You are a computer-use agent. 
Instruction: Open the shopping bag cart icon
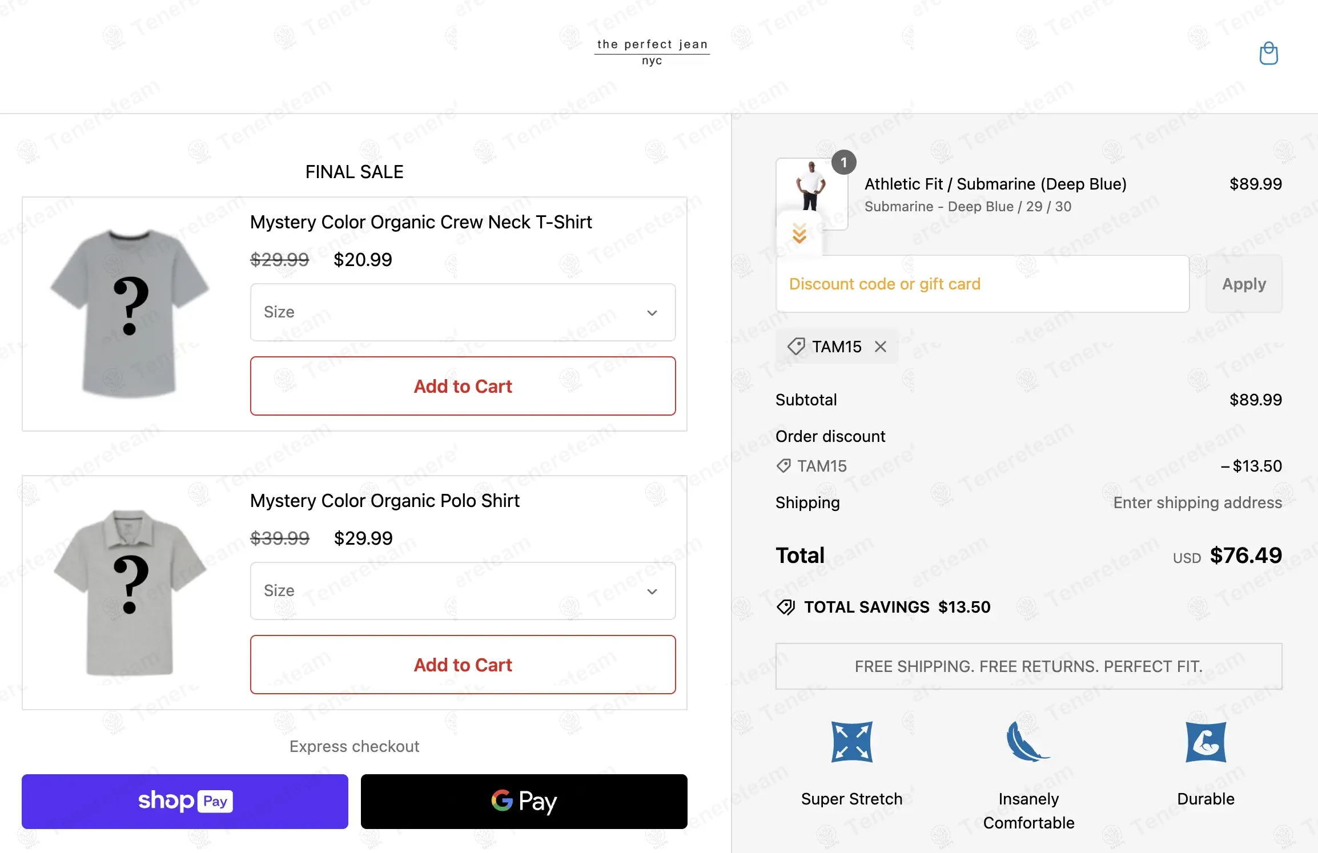(x=1268, y=54)
